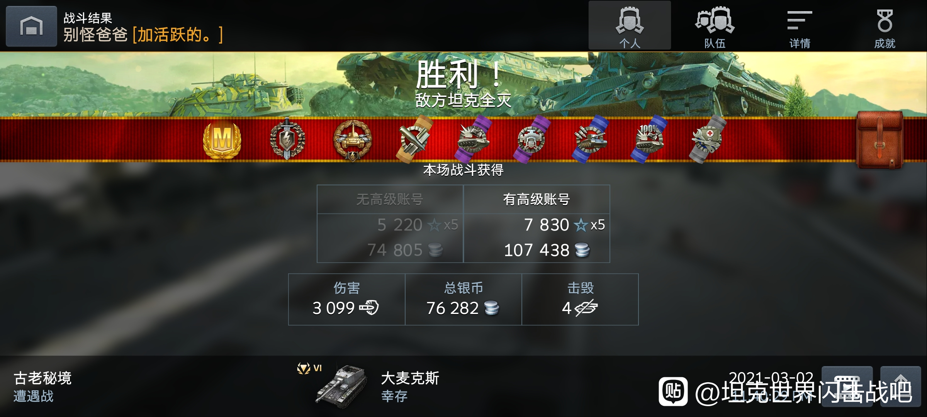Open the leather backpack rewards
The height and width of the screenshot is (417, 927).
tap(880, 140)
